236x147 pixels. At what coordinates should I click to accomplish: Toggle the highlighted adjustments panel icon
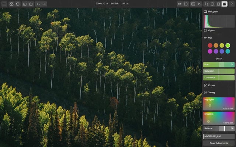[x=225, y=4]
